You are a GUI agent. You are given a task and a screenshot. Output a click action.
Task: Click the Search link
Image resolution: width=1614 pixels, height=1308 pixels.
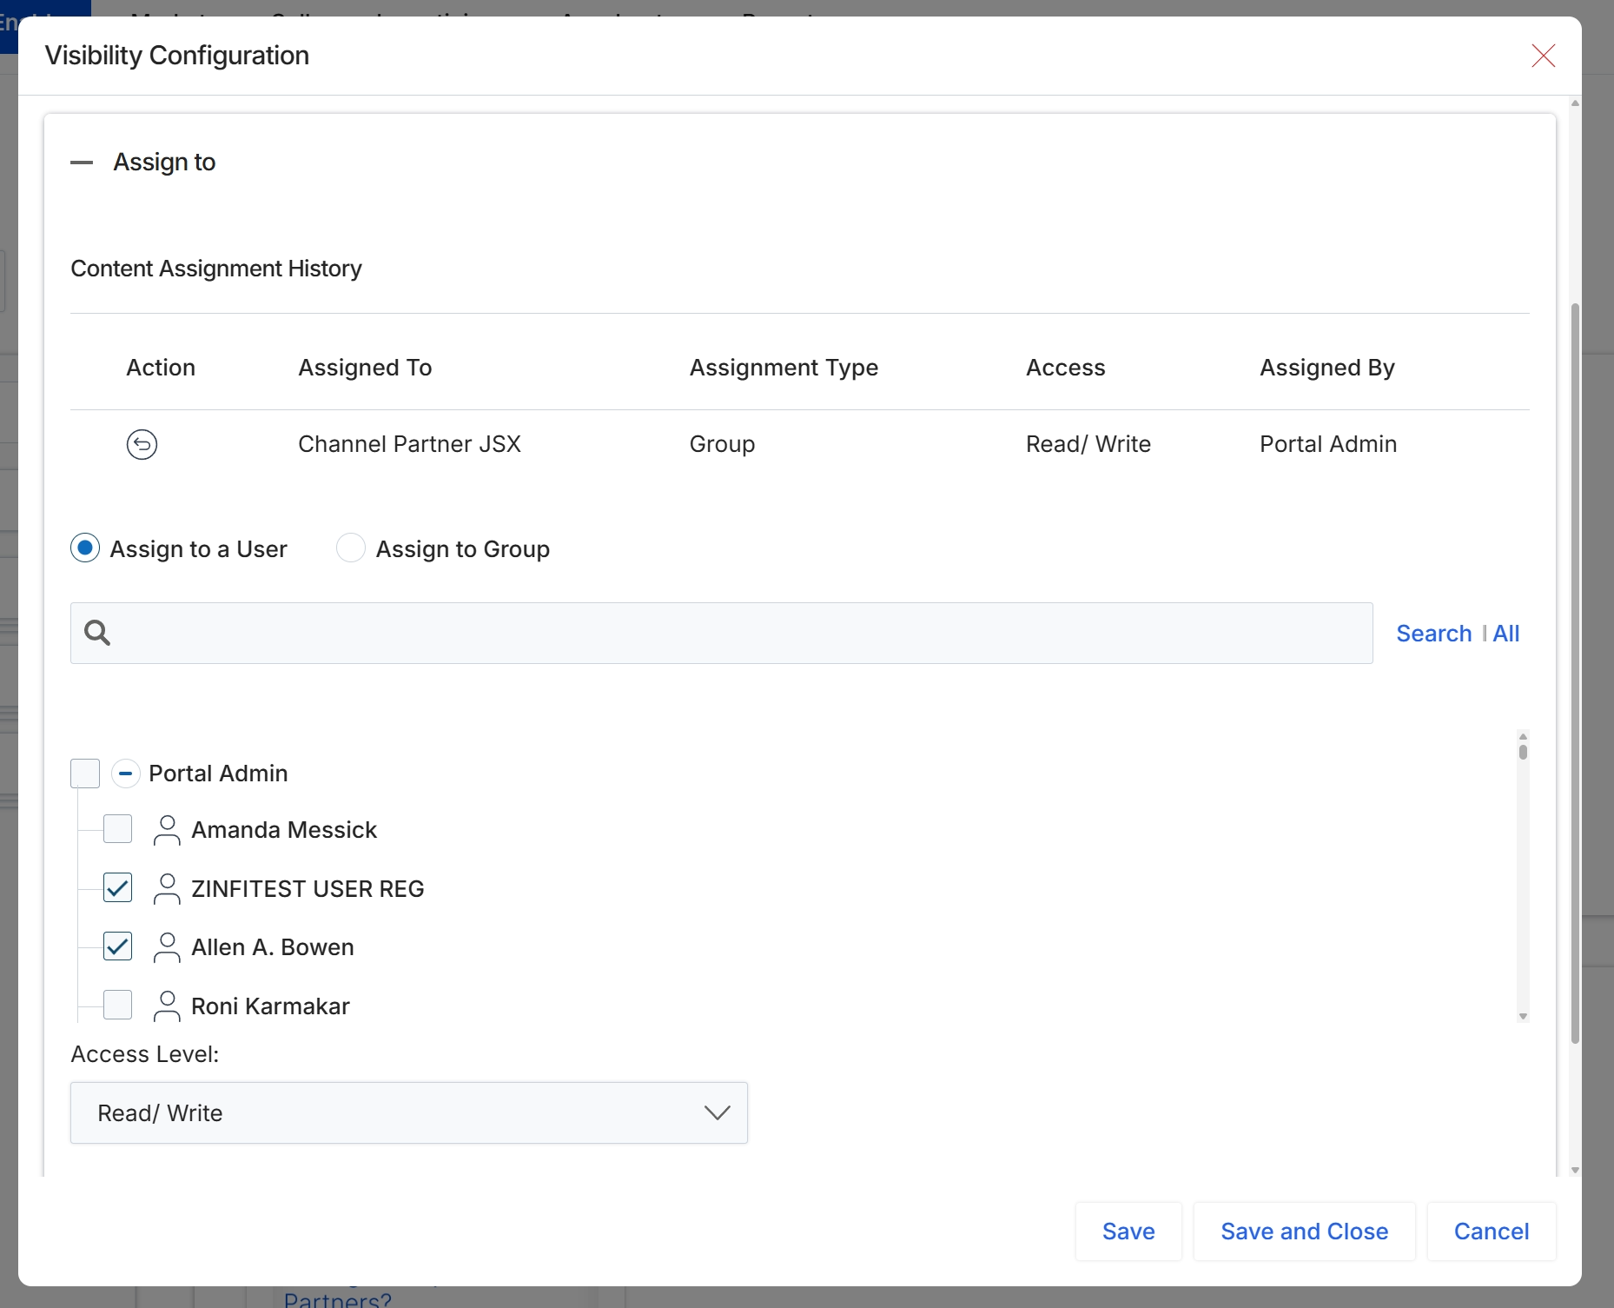pos(1433,634)
